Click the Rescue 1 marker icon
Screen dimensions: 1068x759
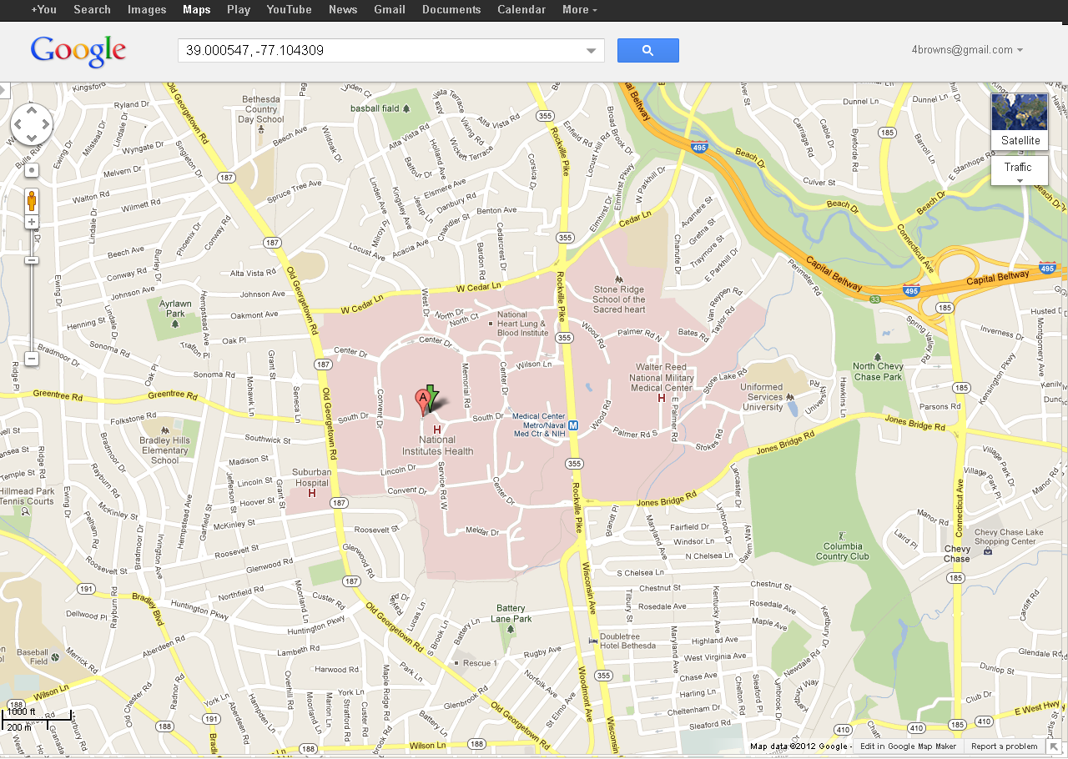click(456, 663)
